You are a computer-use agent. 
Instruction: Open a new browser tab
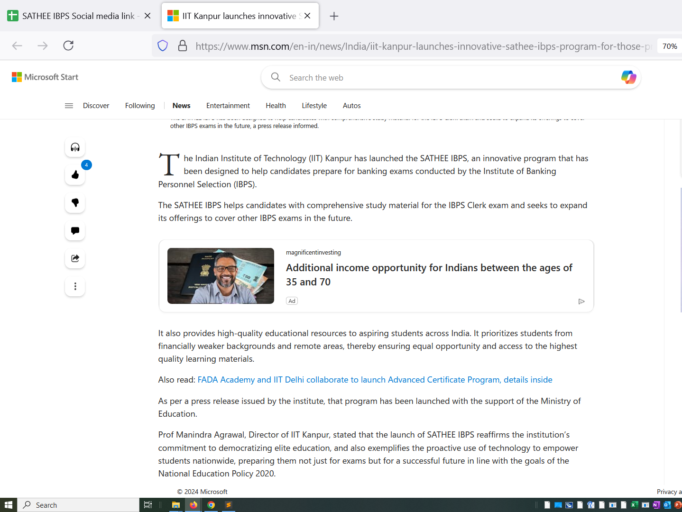coord(334,16)
